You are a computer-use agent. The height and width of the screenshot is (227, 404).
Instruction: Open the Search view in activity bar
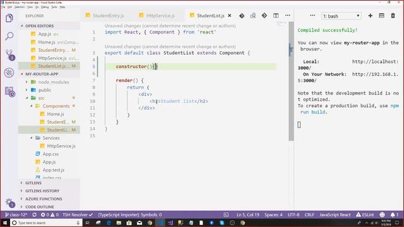9,36
